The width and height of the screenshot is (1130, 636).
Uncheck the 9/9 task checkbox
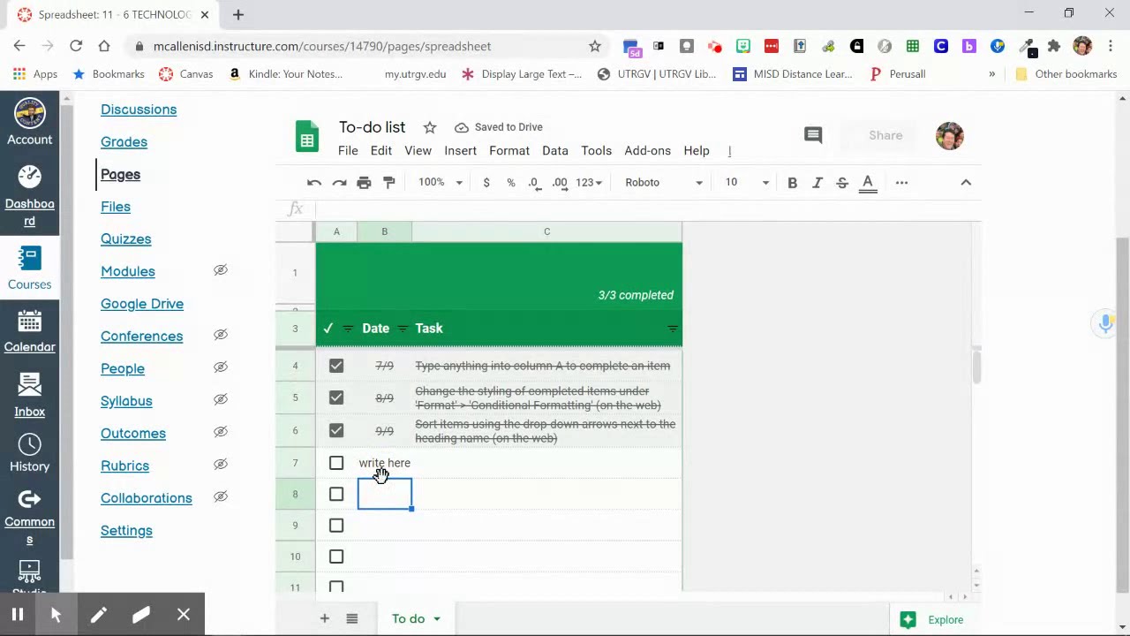click(336, 430)
